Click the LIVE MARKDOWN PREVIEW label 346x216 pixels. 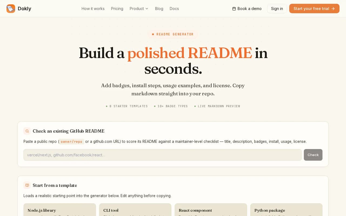(x=217, y=106)
